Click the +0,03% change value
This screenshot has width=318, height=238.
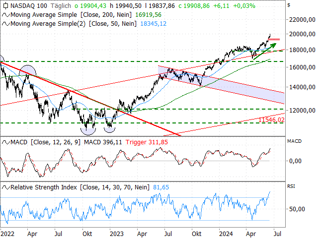click(244, 6)
